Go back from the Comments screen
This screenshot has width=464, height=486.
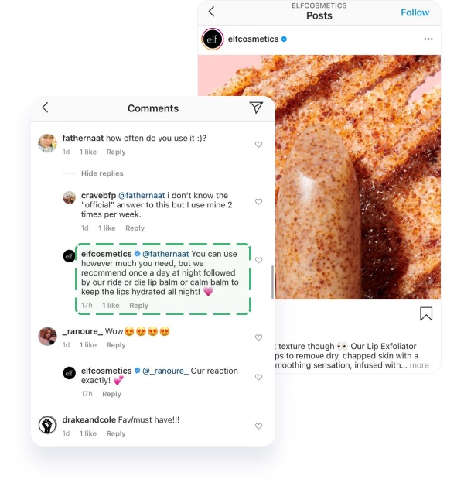coord(45,108)
